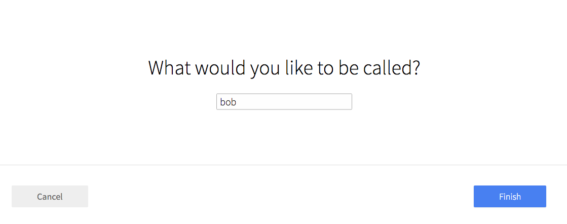Dismiss the dialog with Cancel
Image resolution: width=567 pixels, height=224 pixels.
(50, 197)
